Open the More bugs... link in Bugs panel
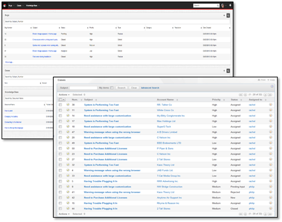 tap(9, 62)
